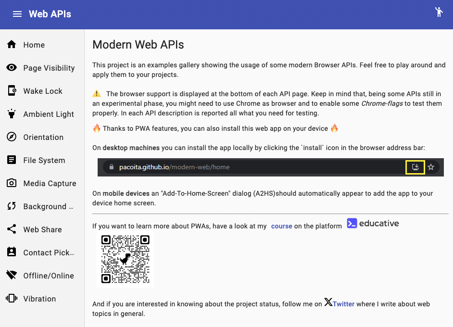Click the accessibility person icon
This screenshot has height=327, width=453.
[x=439, y=12]
